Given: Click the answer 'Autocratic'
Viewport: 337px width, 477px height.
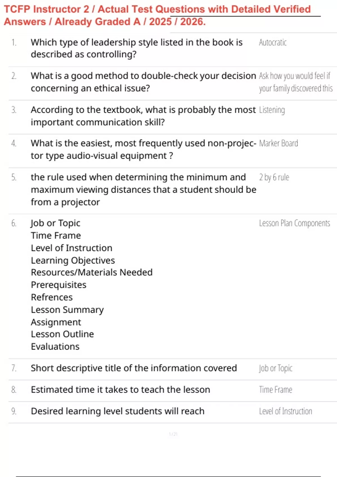Looking at the screenshot, I should (x=273, y=43).
